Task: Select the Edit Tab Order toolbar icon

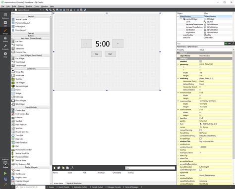Action: (57, 10)
